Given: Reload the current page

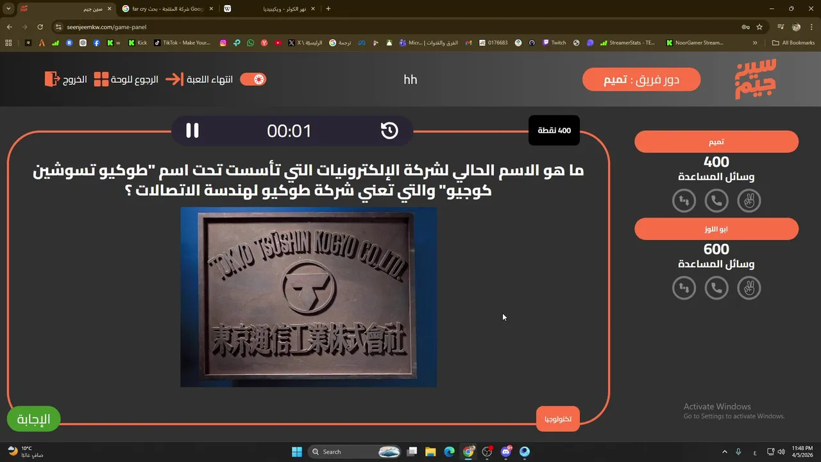Looking at the screenshot, I should pyautogui.click(x=40, y=27).
